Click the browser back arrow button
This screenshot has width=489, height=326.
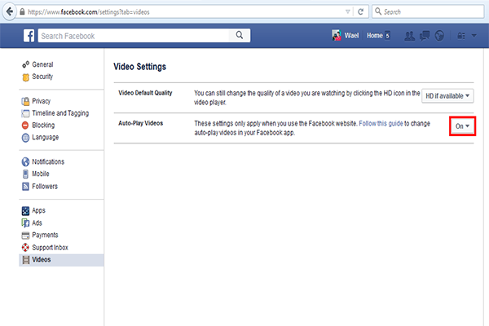(9, 12)
